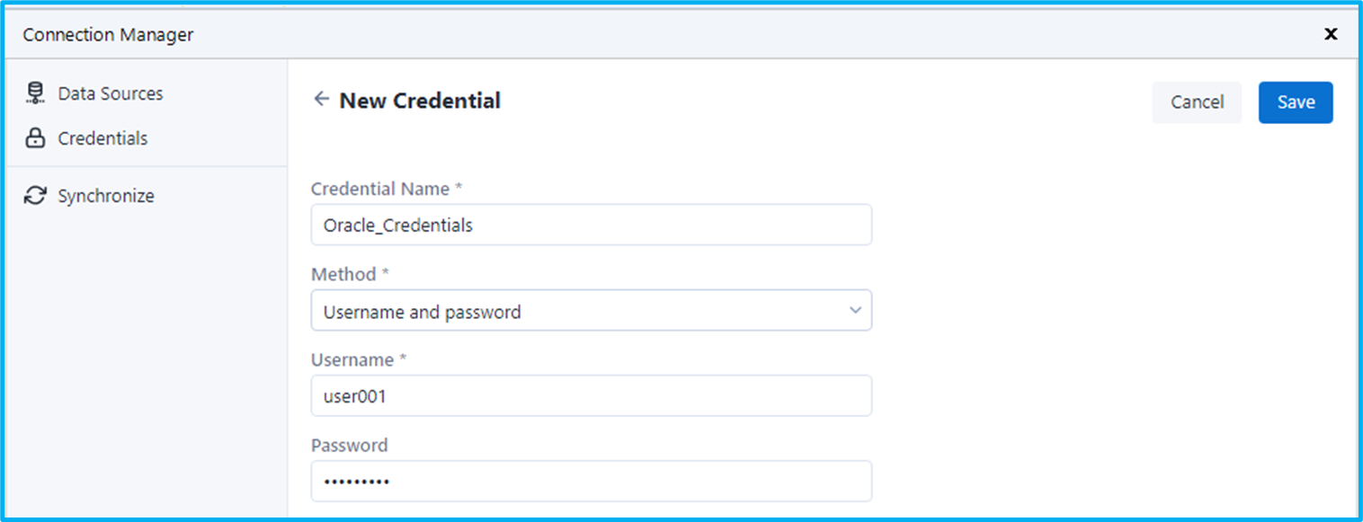Click the Credential Name input field
Viewport: 1363px width, 522px height.
click(x=592, y=225)
